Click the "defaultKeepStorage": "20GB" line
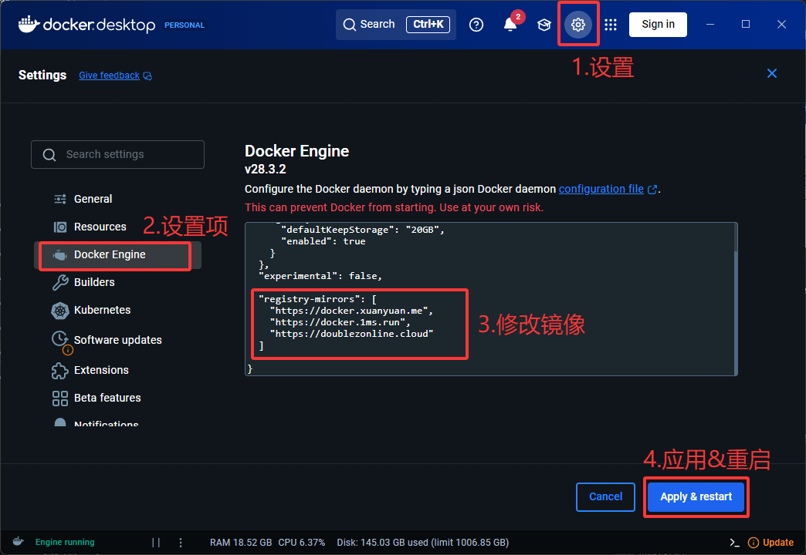This screenshot has height=555, width=806. (362, 230)
